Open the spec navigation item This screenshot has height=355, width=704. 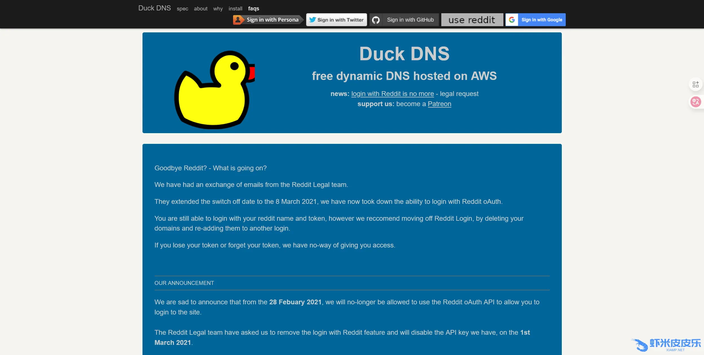(182, 9)
